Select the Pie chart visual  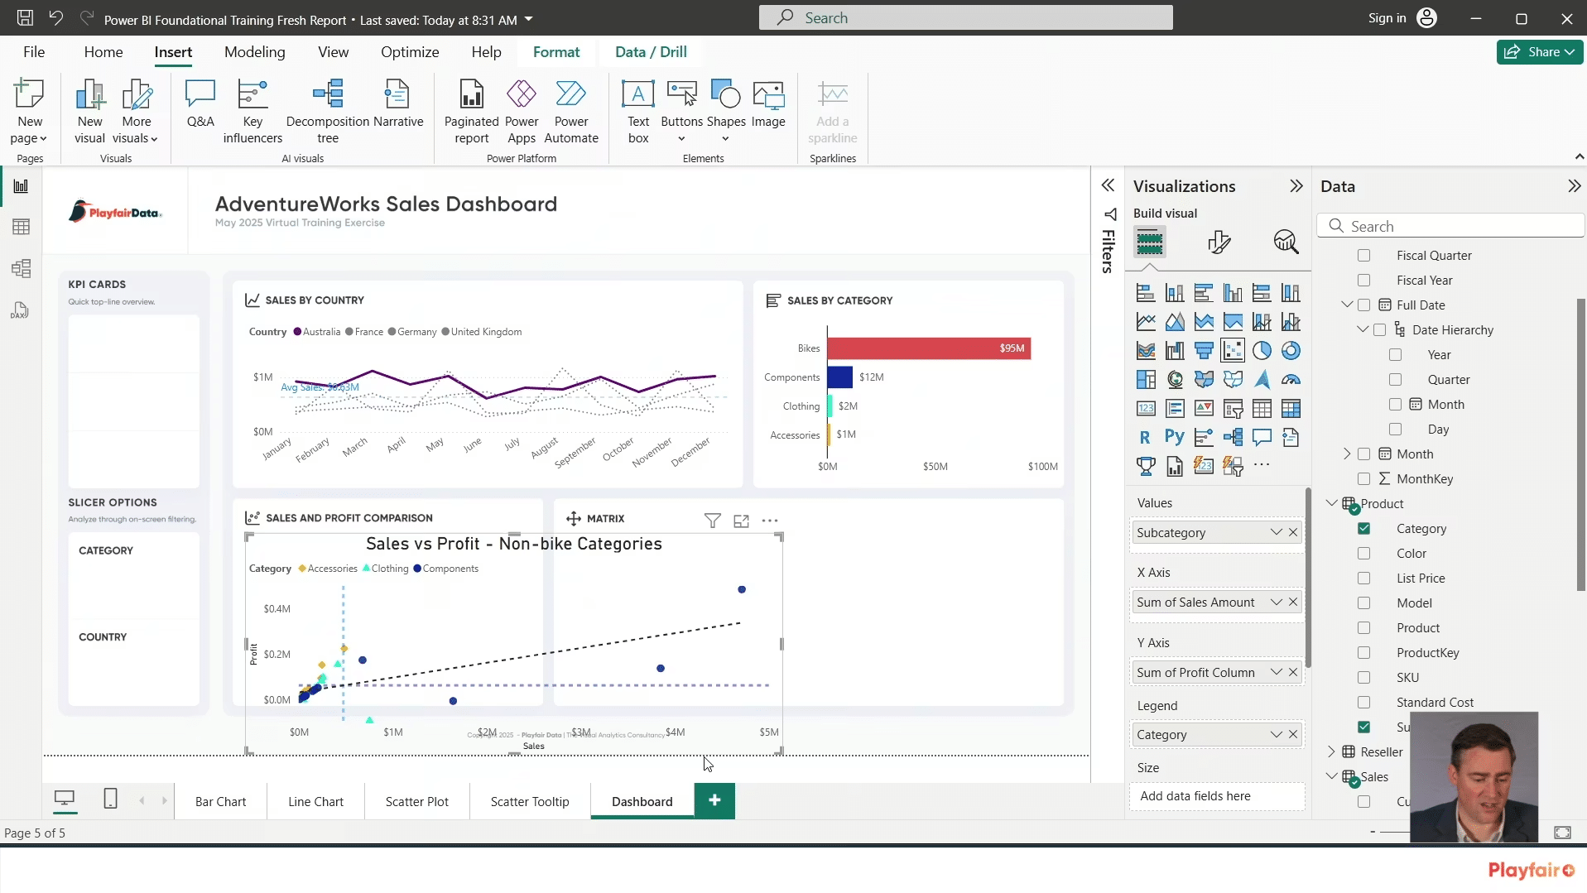point(1262,350)
